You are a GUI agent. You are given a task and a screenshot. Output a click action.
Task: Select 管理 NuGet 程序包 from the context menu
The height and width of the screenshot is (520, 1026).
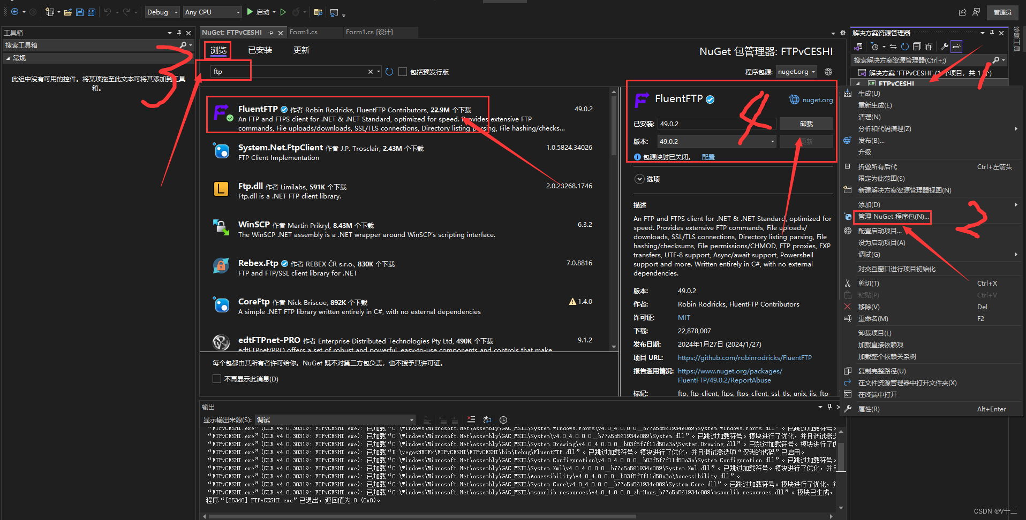pyautogui.click(x=893, y=217)
